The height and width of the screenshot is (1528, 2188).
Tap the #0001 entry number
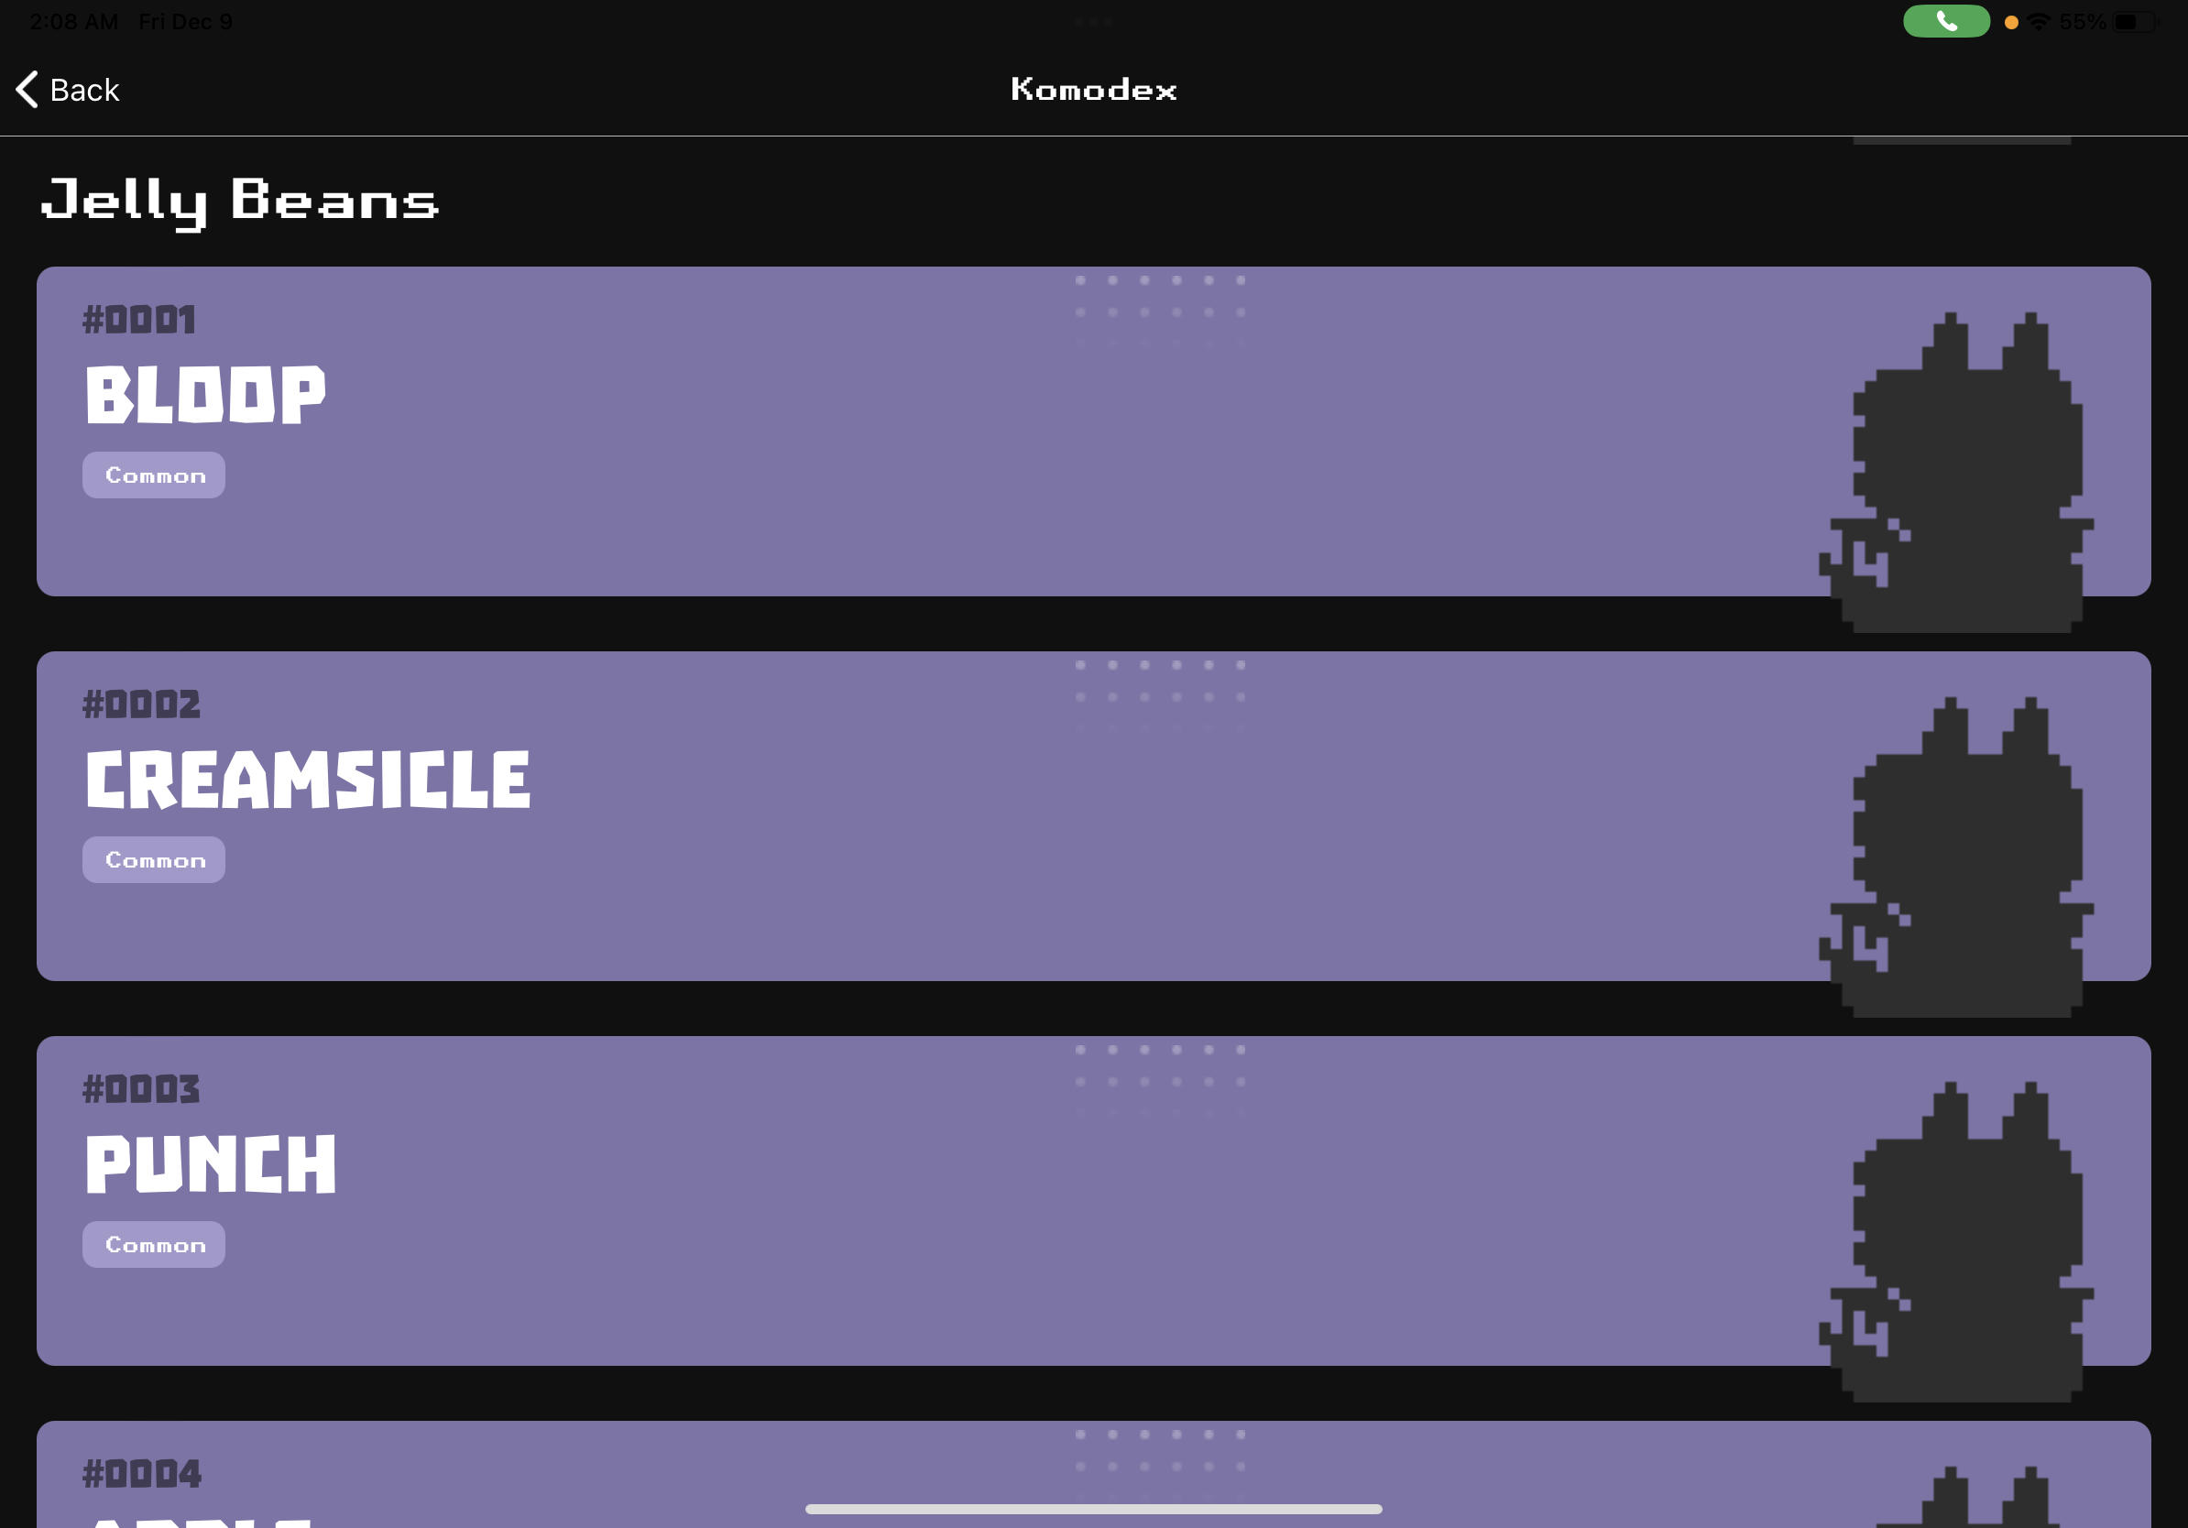pyautogui.click(x=139, y=320)
